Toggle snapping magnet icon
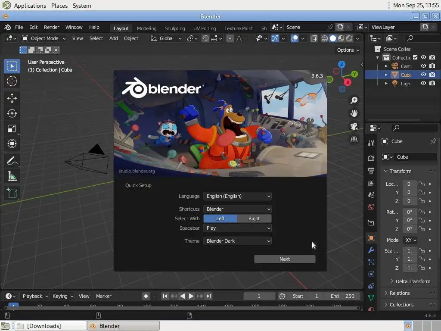This screenshot has width=441, height=331. point(205,38)
